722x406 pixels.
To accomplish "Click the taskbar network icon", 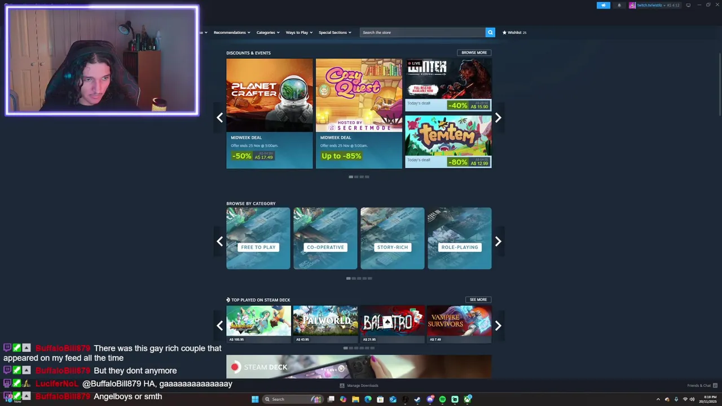I will point(685,399).
